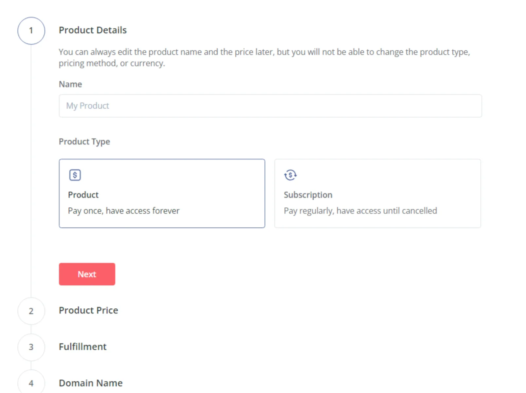
Task: Click 'Pay once, have access forever' text
Action: [x=124, y=211]
